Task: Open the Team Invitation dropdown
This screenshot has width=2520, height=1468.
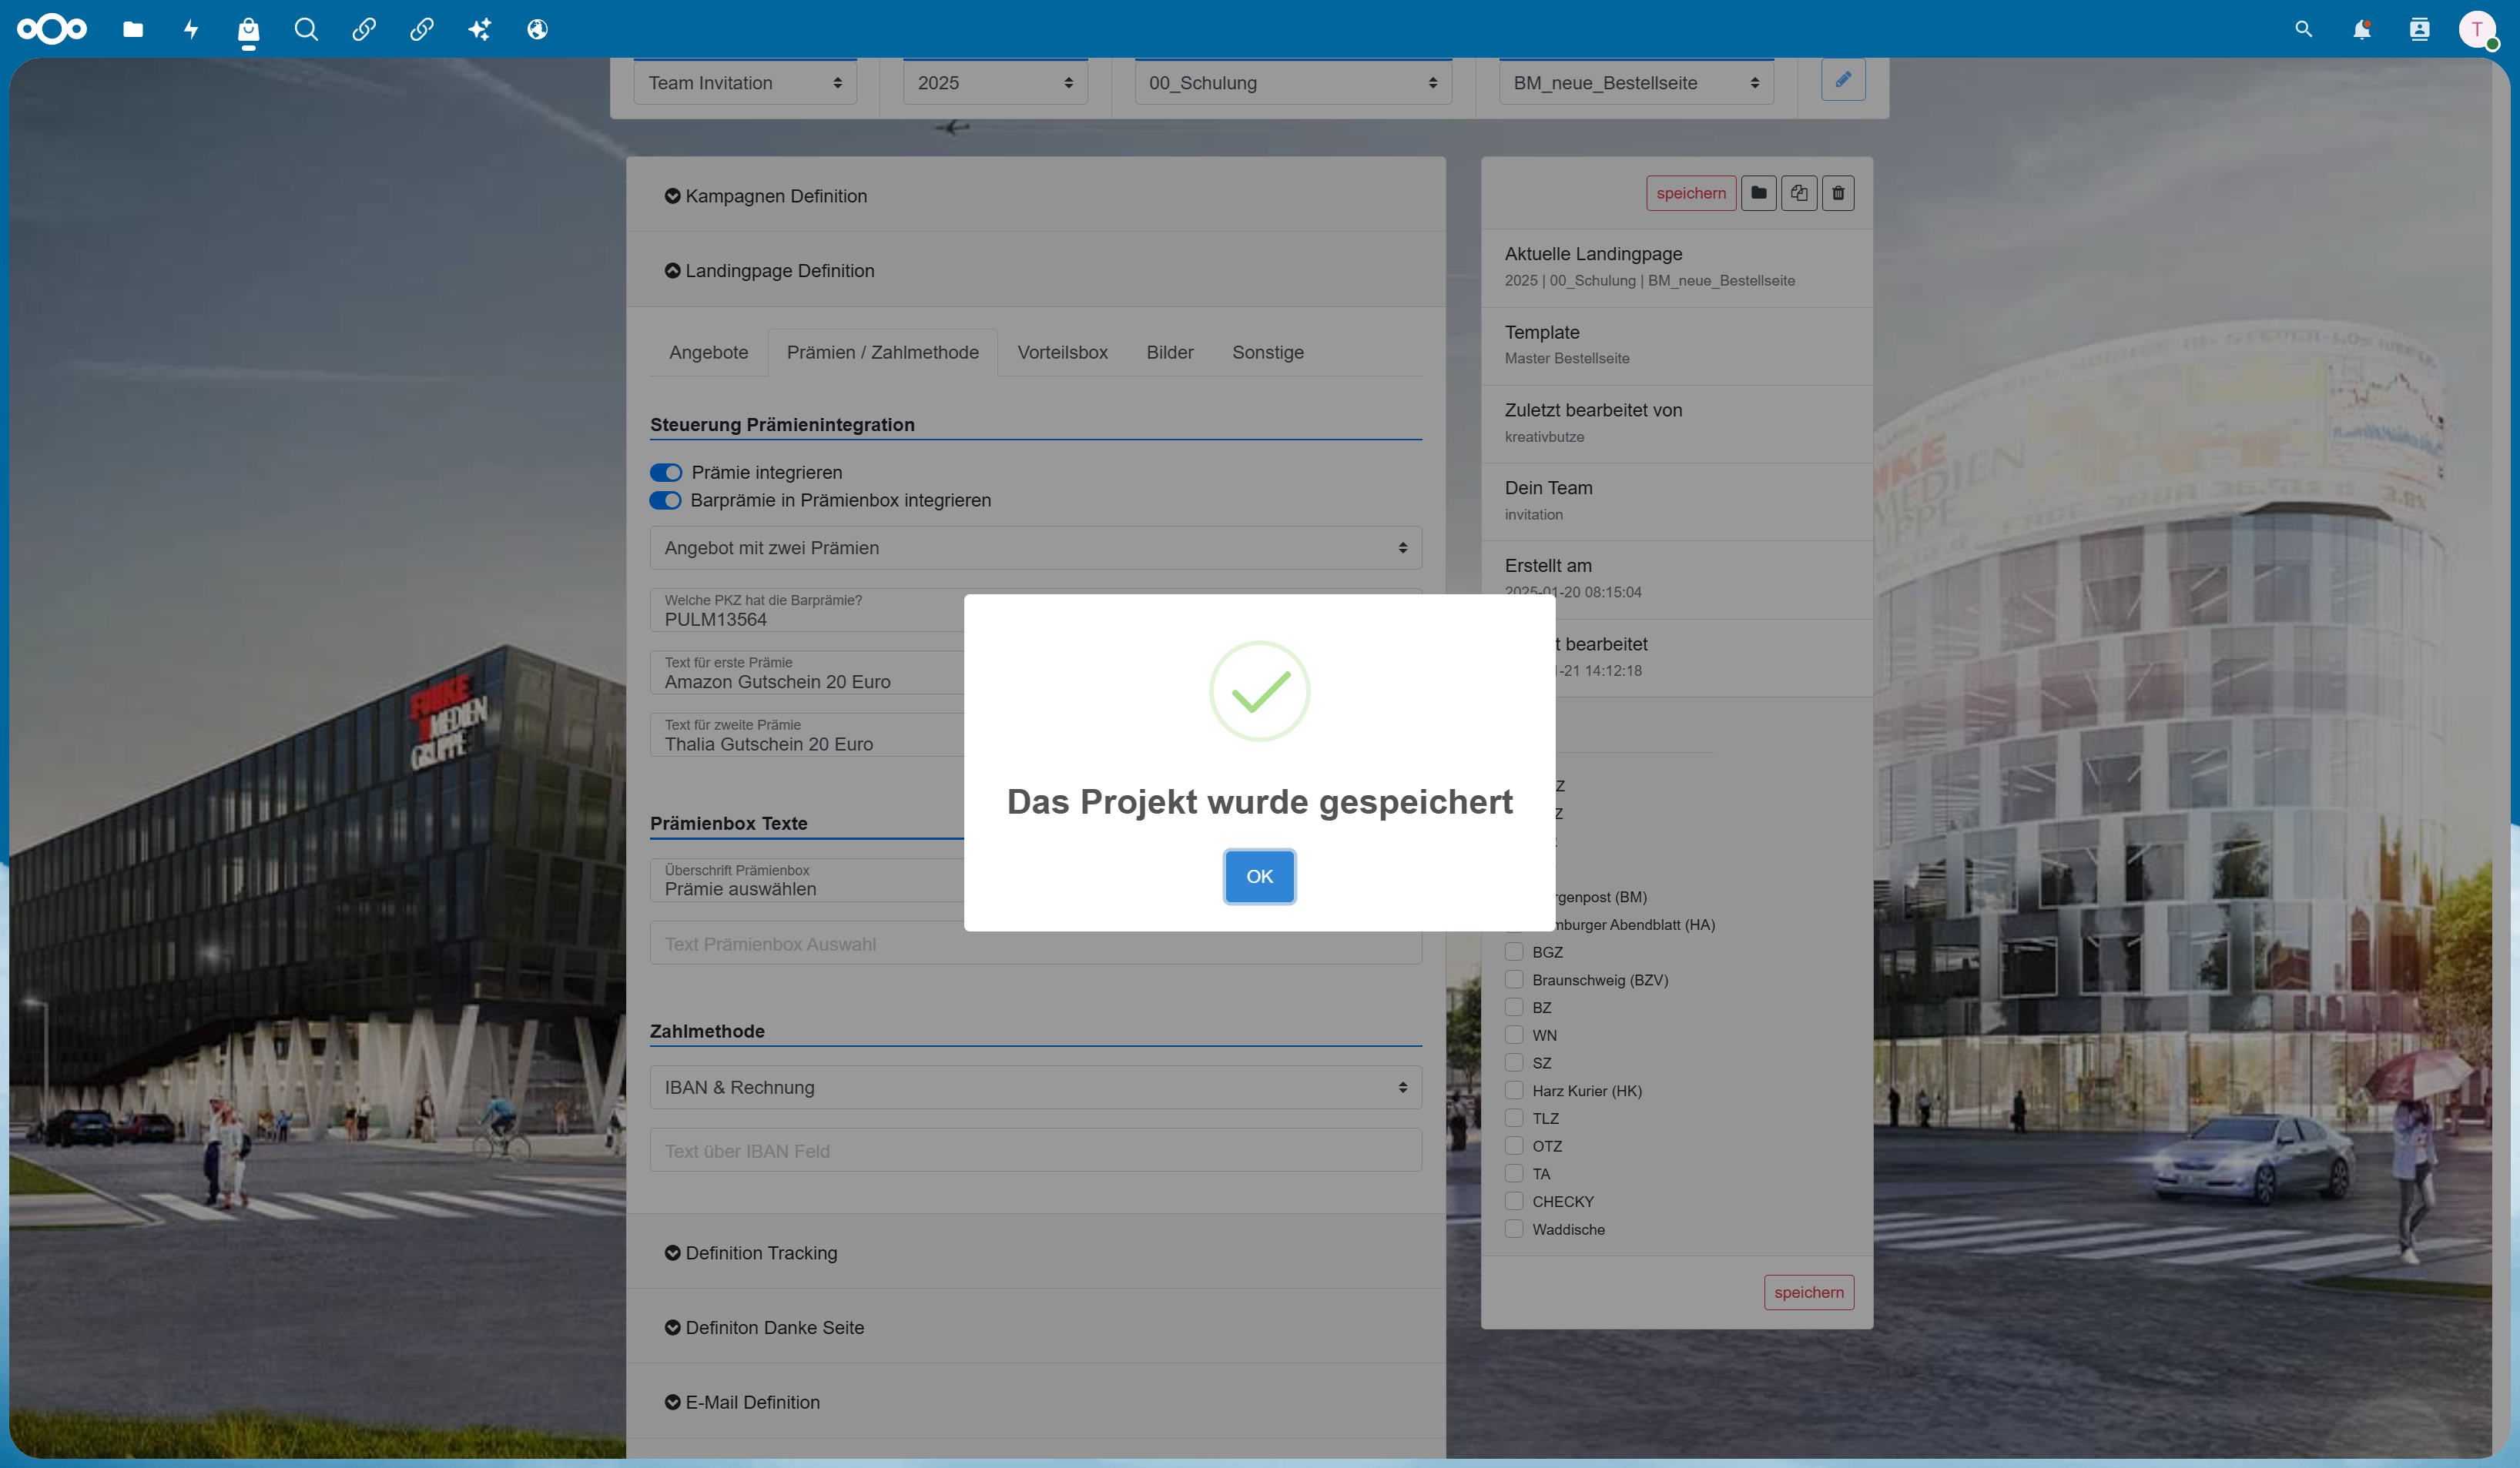Action: coord(745,83)
